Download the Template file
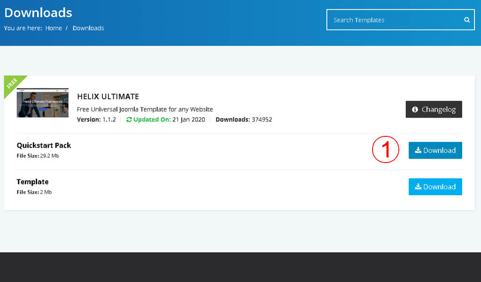 (x=435, y=186)
